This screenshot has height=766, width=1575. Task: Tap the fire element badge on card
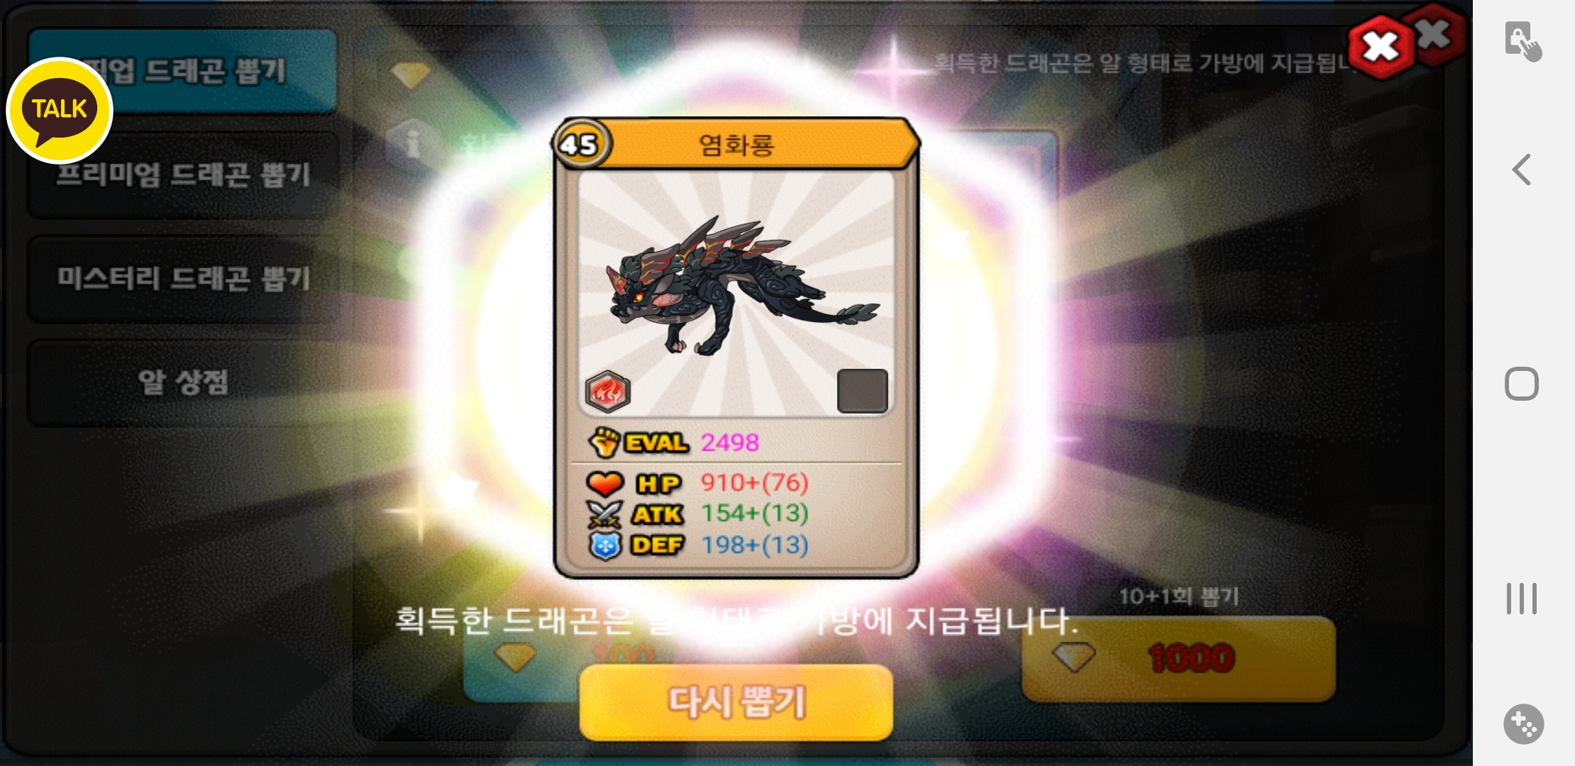tap(607, 391)
